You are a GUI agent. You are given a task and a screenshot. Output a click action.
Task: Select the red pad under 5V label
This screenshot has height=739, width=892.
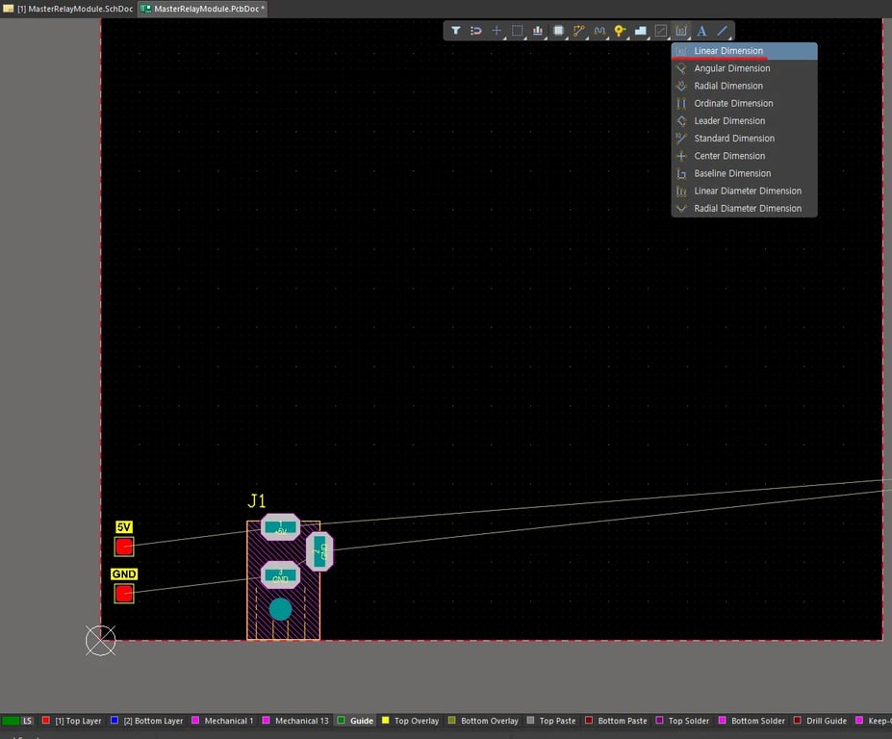coord(124,547)
